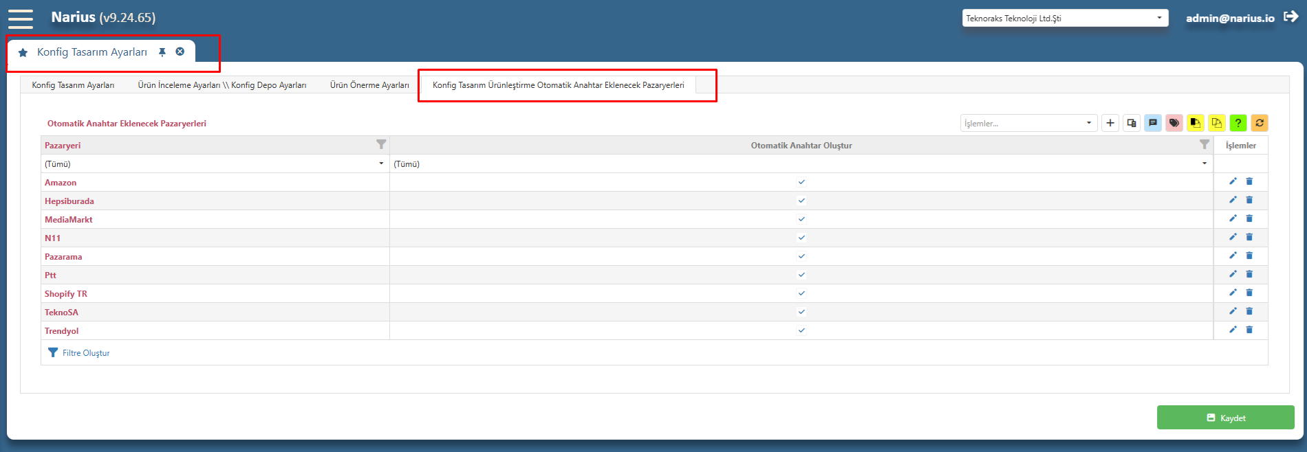The height and width of the screenshot is (452, 1307).
Task: Toggle Otomatik Anahtar checkbox for Trendyol
Action: pos(801,330)
